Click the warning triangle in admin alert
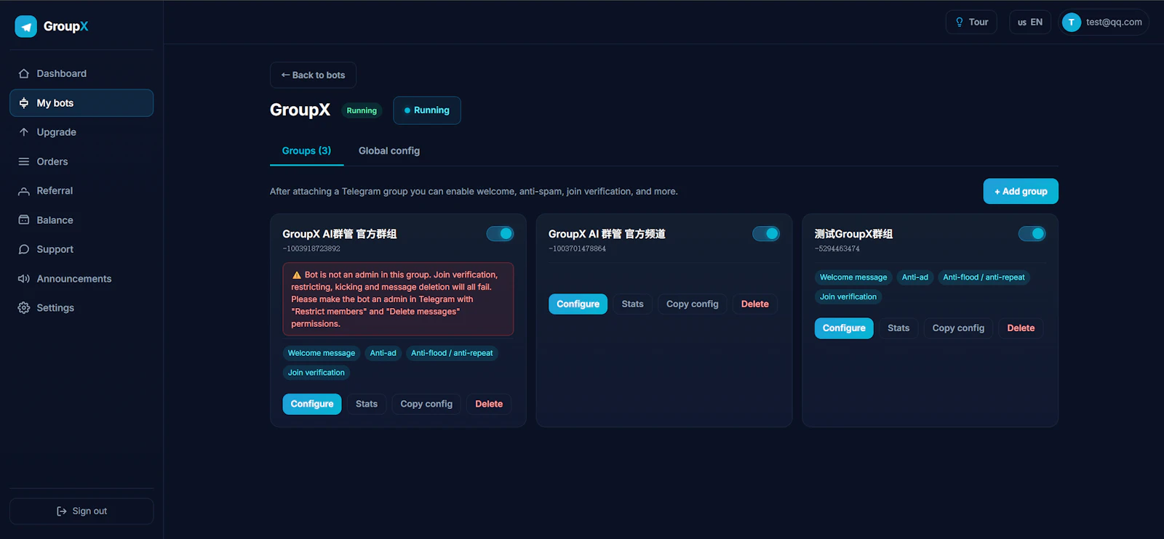Screen dimensions: 1164x539 [297, 275]
